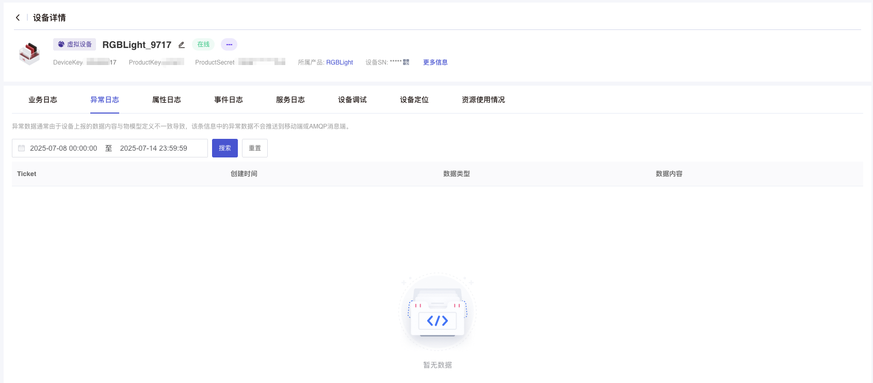Open the 设备调试 tab
This screenshot has height=383, width=873.
352,100
